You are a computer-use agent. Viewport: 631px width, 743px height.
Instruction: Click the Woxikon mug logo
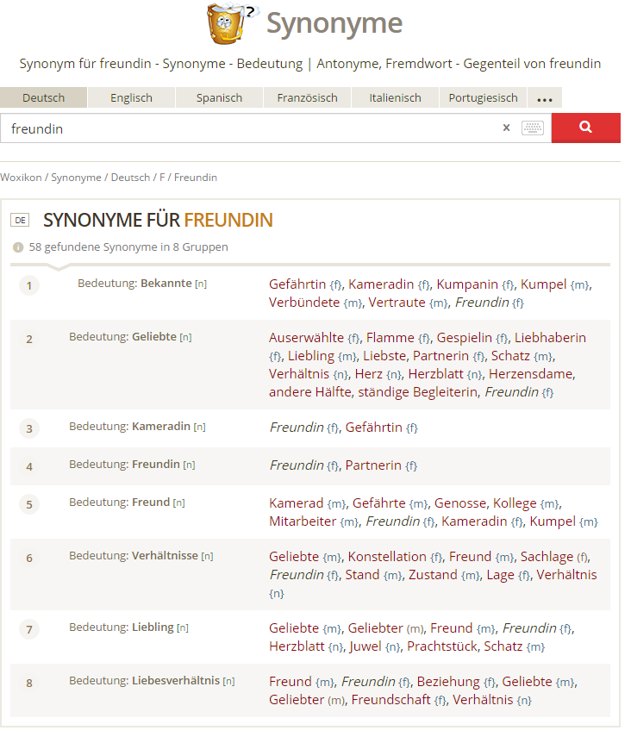tap(233, 23)
